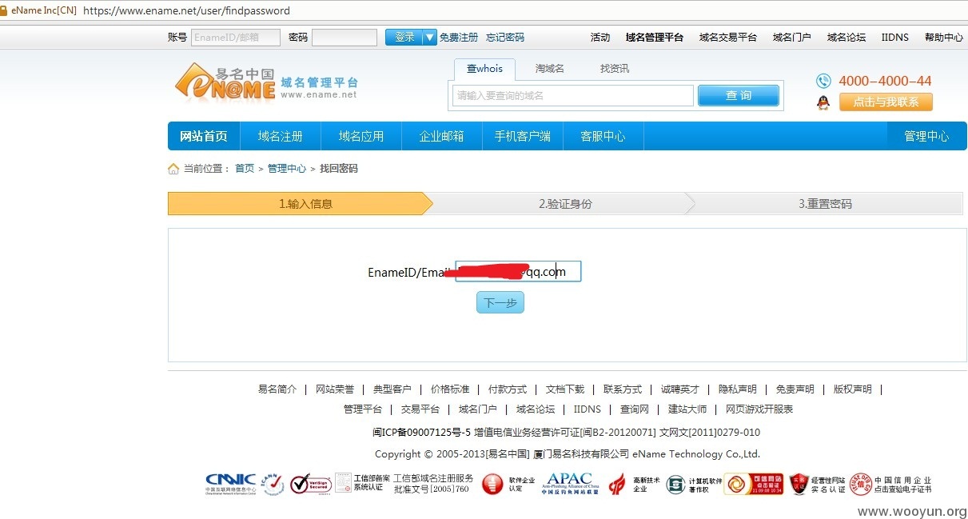Open 客服中心 menu item

click(x=604, y=136)
